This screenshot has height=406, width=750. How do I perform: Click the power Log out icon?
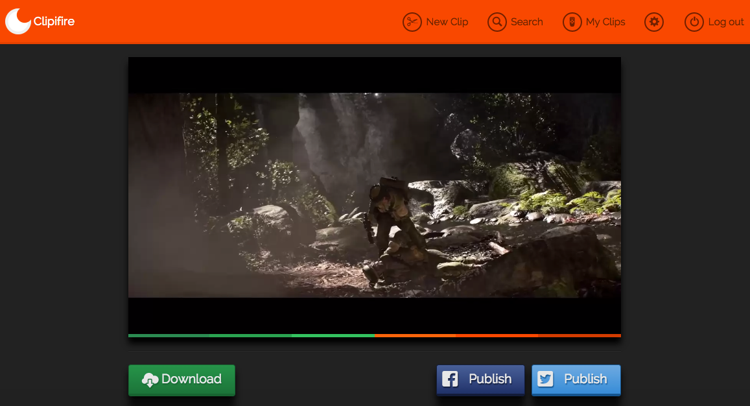694,22
